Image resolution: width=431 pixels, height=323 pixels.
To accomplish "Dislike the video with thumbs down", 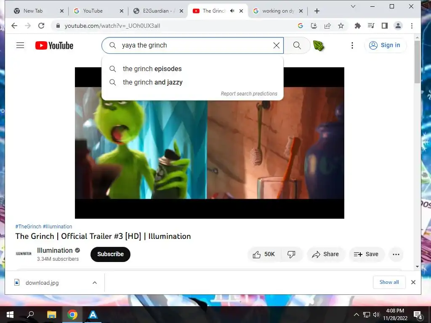I will coord(291,254).
